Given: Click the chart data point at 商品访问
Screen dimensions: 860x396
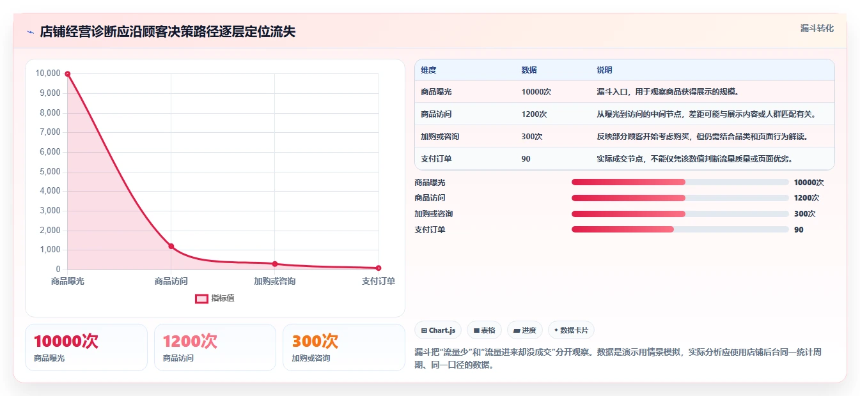Looking at the screenshot, I should pos(171,246).
